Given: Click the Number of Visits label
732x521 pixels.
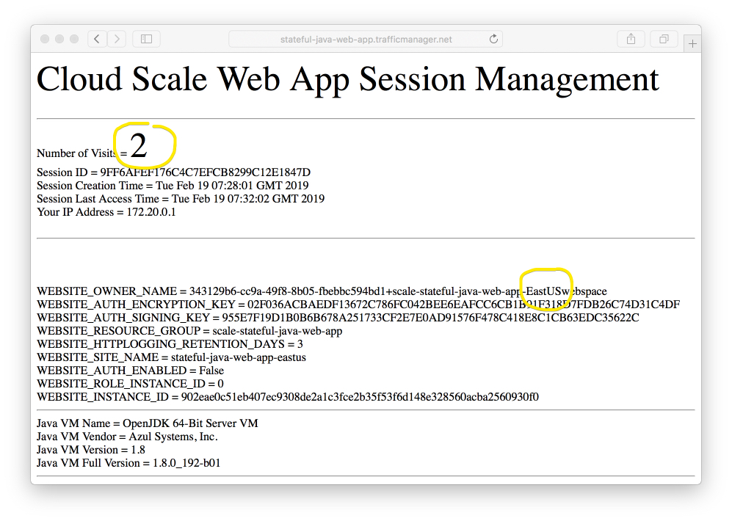Looking at the screenshot, I should 76,153.
